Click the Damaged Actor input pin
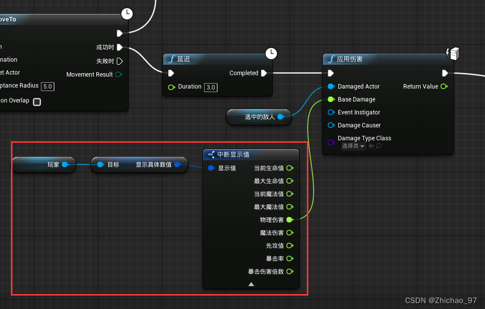The height and width of the screenshot is (309, 485). [x=330, y=86]
